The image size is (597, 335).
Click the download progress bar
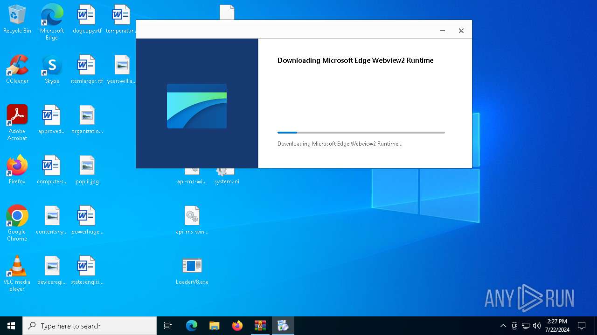[x=361, y=133]
